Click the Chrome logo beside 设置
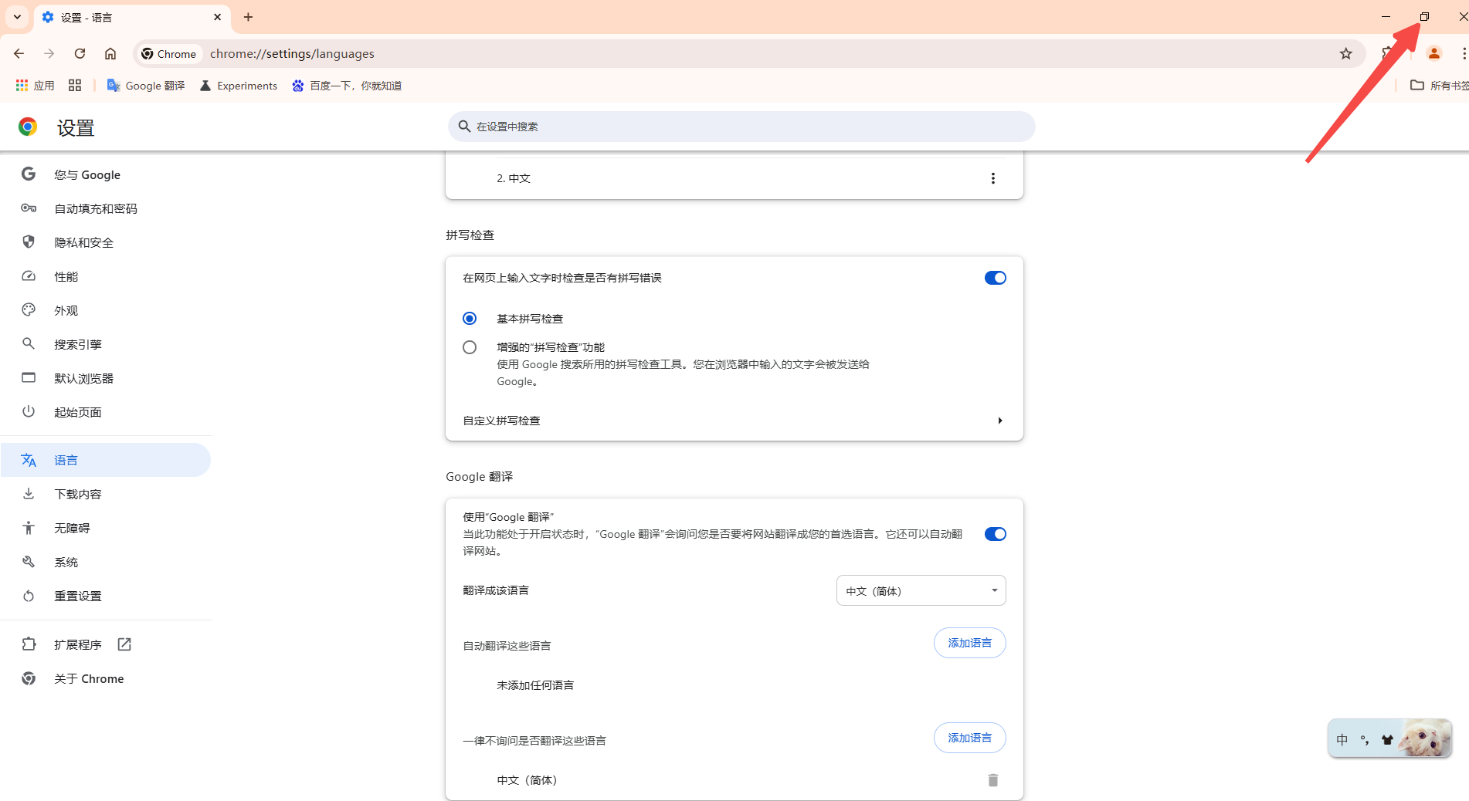The image size is (1469, 801). [x=28, y=127]
